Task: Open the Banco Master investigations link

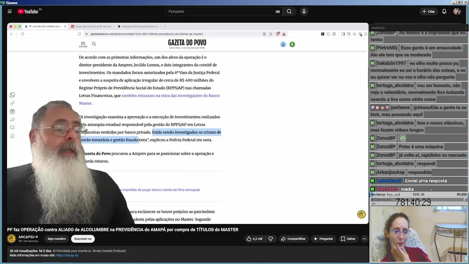Action: coord(149,99)
